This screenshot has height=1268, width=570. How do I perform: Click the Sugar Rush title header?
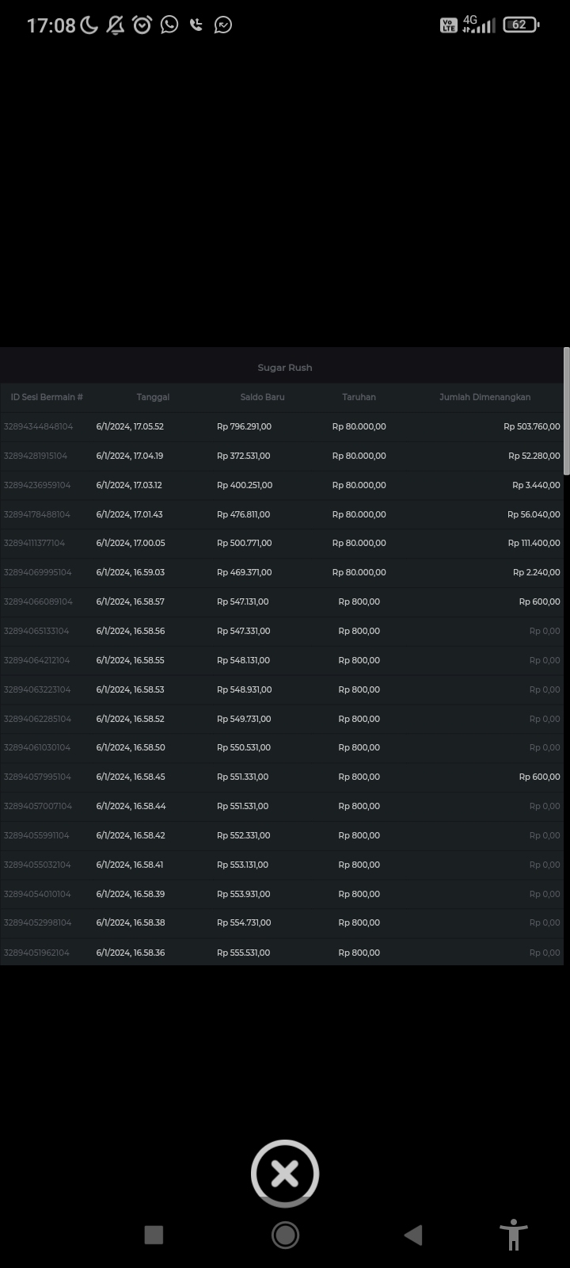pos(285,368)
